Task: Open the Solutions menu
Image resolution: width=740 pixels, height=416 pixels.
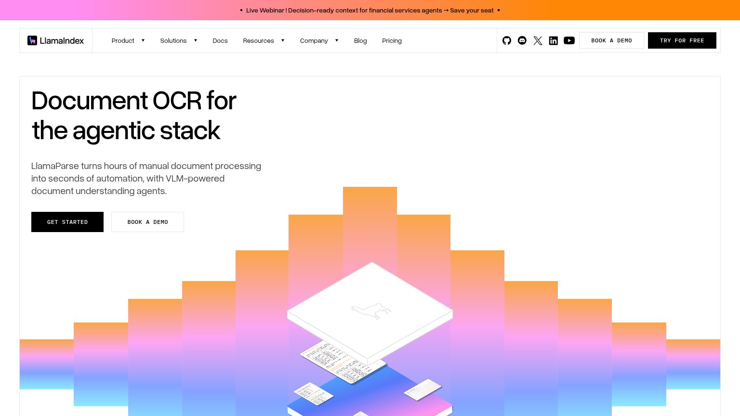Action: coord(173,40)
